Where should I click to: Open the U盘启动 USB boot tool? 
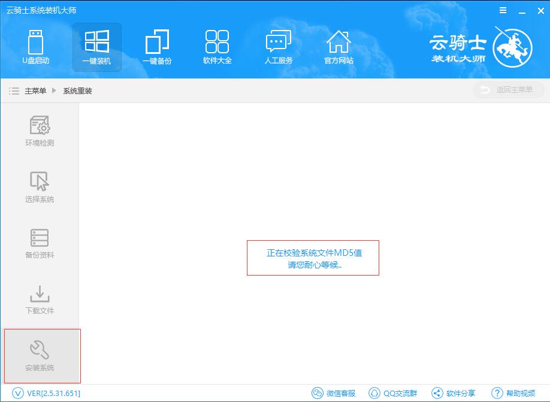(x=36, y=47)
